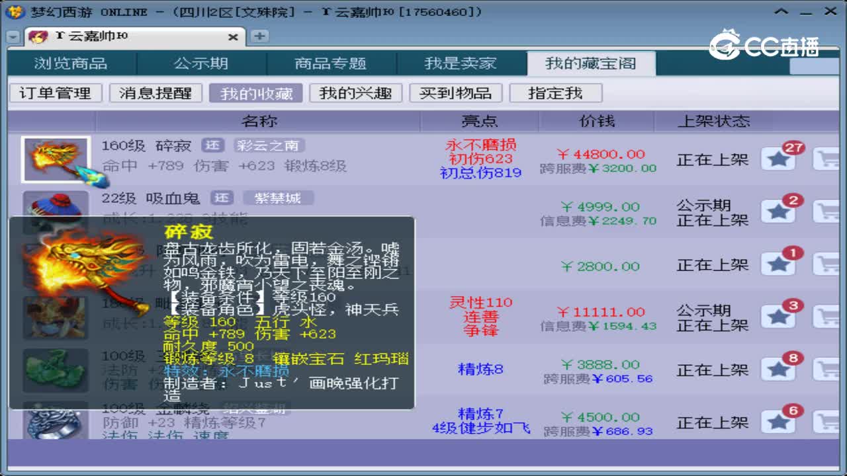The width and height of the screenshot is (847, 476).
Task: Click the shopping cart icon for 碎寂 row
Action: (826, 159)
